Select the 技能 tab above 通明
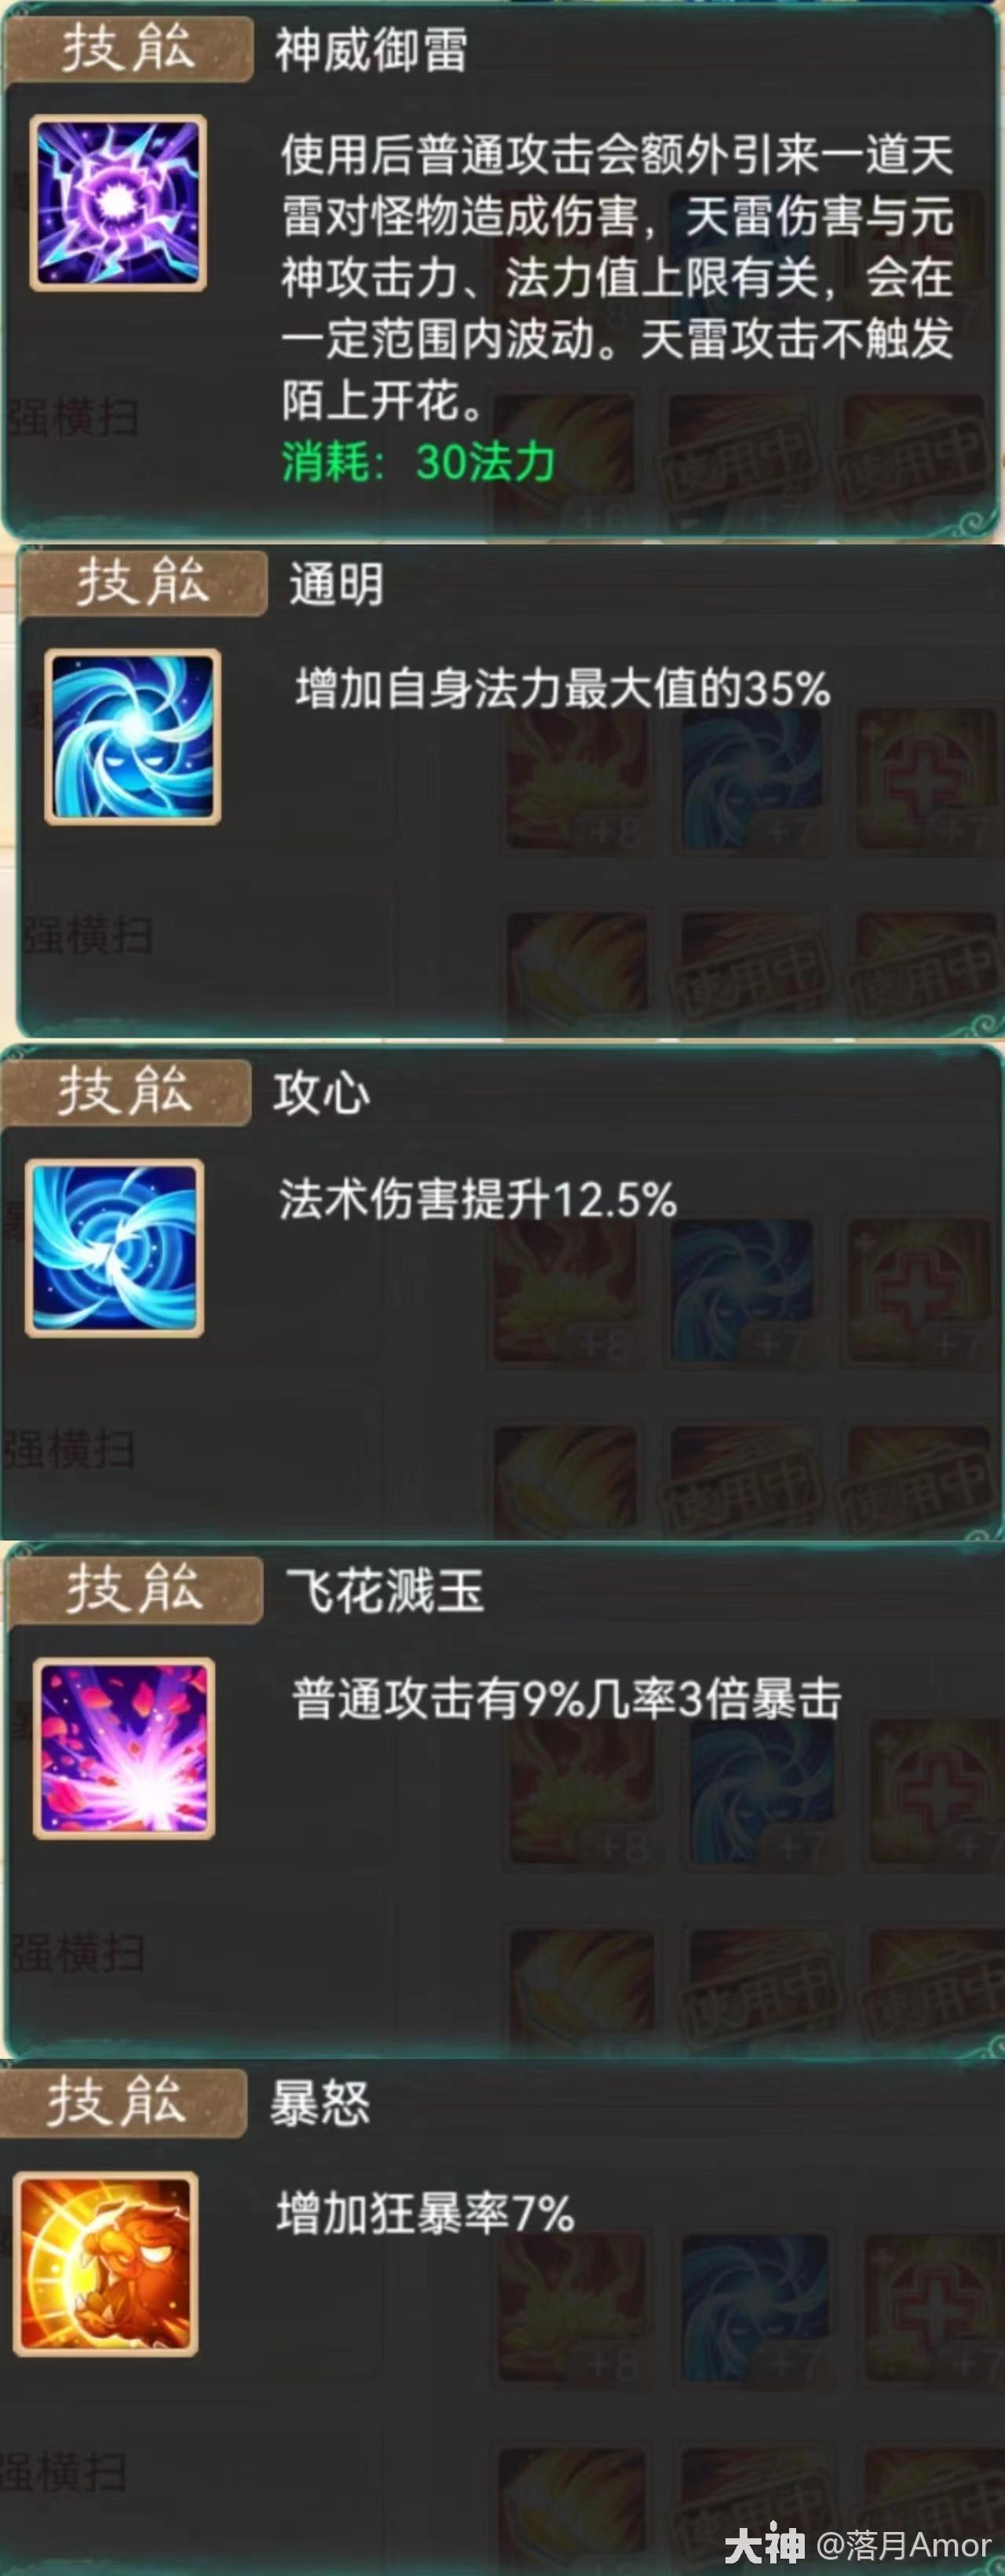 pyautogui.click(x=143, y=582)
